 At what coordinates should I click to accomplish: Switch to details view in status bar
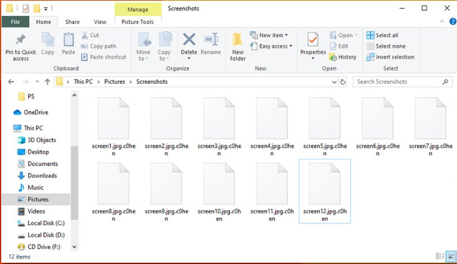[439, 257]
